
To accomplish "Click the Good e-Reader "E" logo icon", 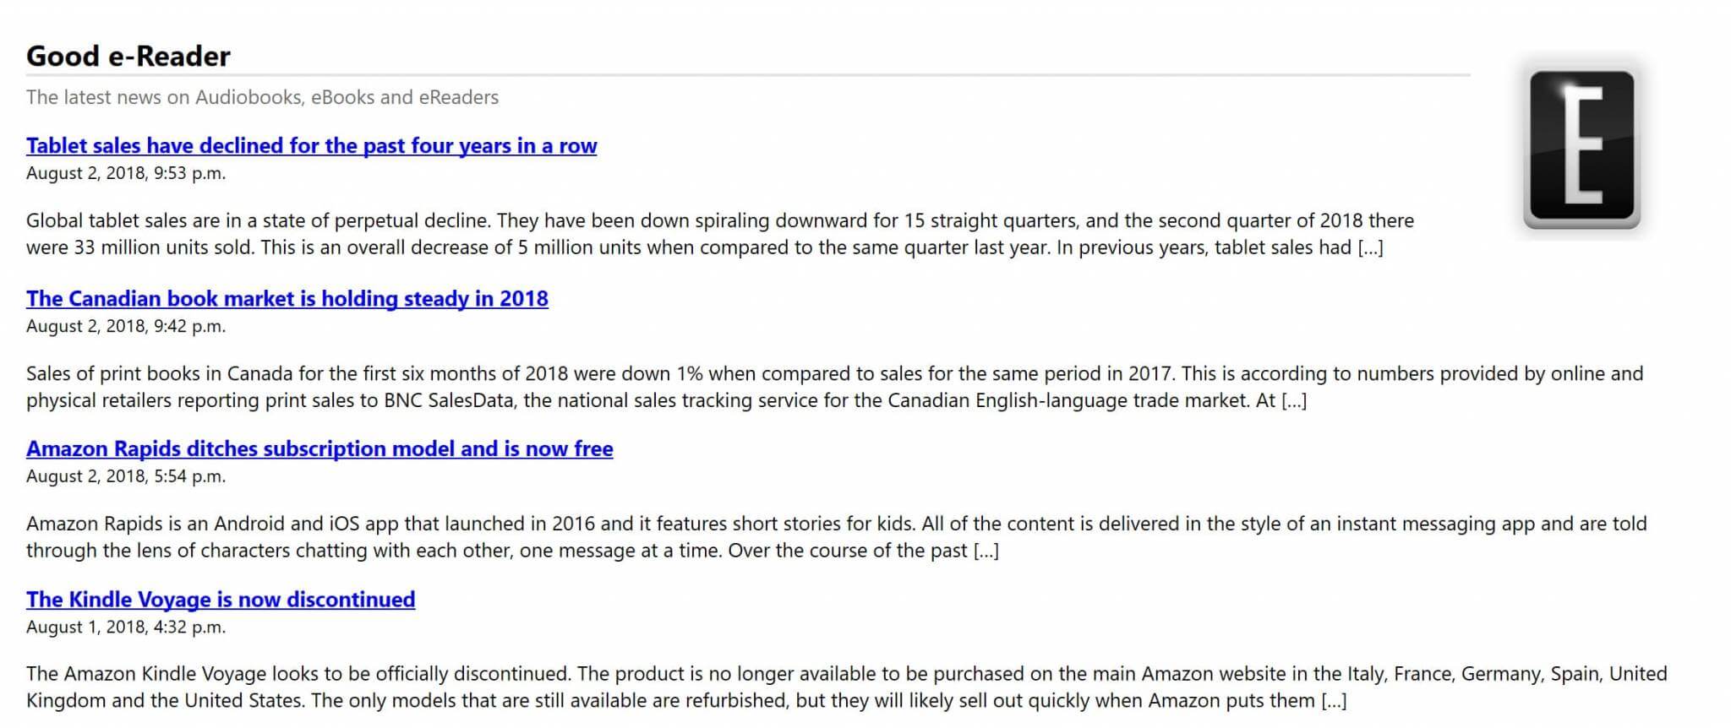I will pos(1581,149).
